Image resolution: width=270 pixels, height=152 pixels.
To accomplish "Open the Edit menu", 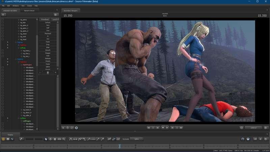I will pos(8,6).
